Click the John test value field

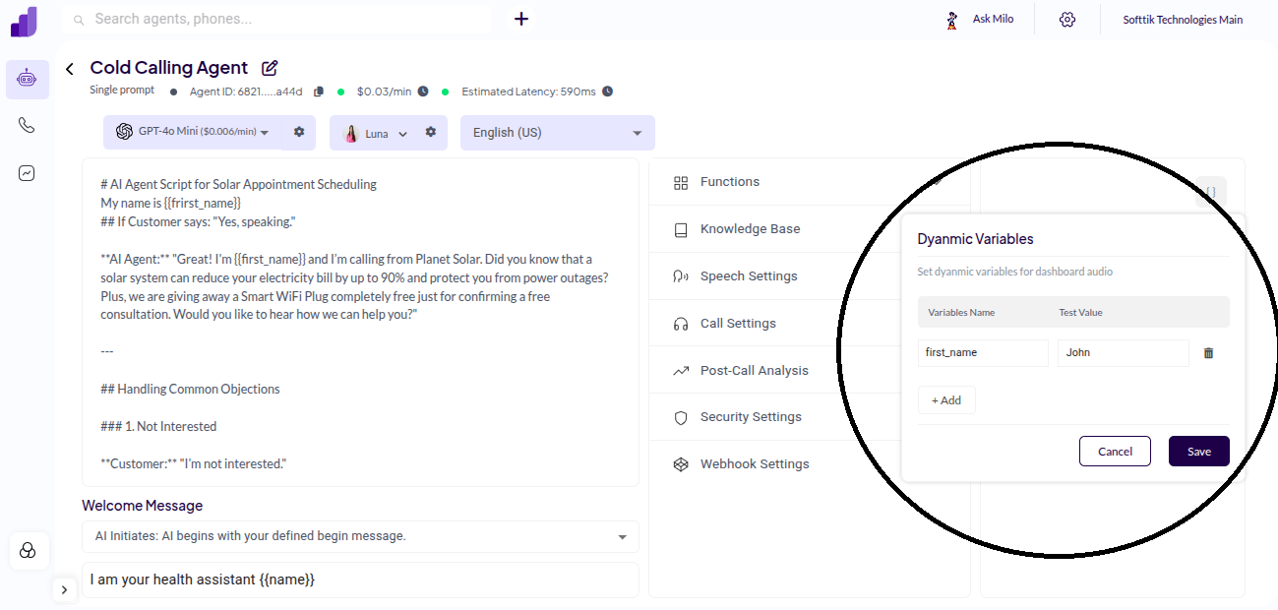click(1124, 353)
